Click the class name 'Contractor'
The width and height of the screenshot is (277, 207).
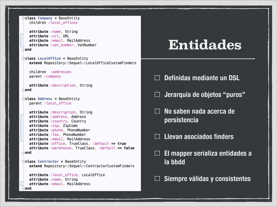(48, 162)
